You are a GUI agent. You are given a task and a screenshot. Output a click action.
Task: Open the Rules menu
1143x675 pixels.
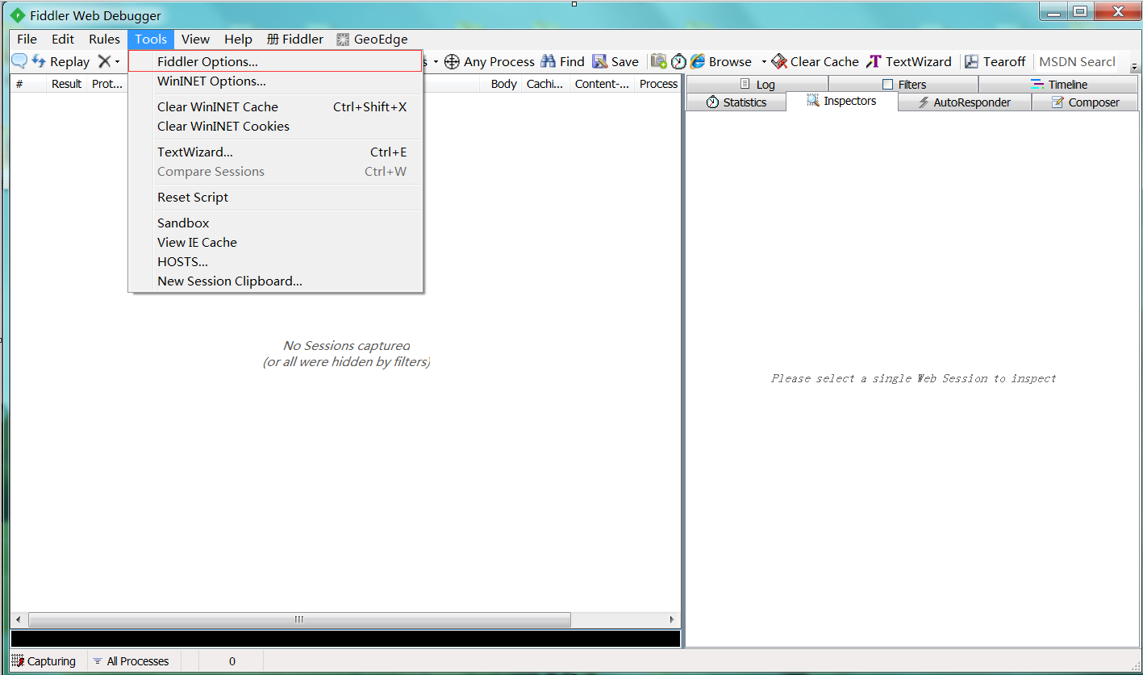click(x=104, y=39)
